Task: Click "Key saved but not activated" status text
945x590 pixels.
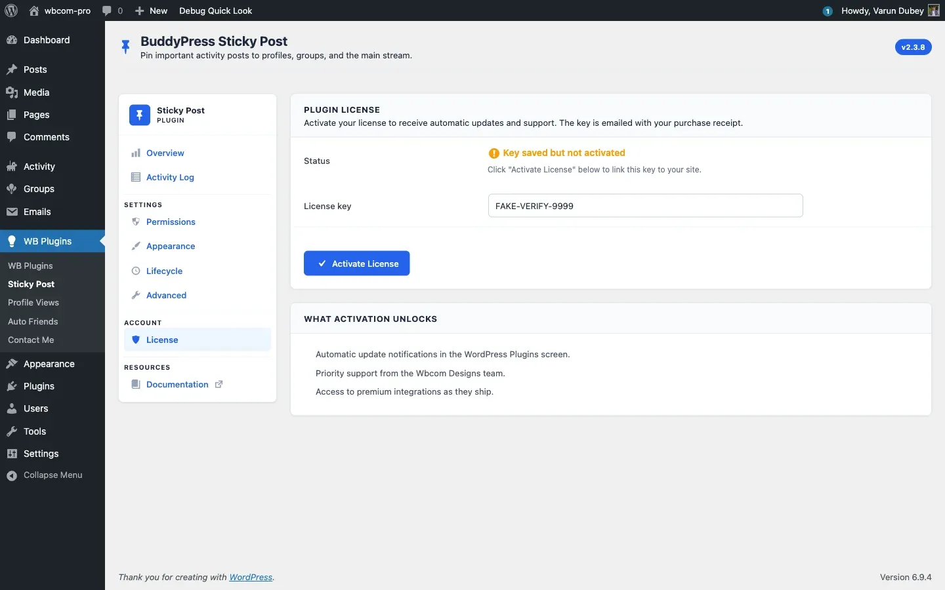Action: coord(564,153)
